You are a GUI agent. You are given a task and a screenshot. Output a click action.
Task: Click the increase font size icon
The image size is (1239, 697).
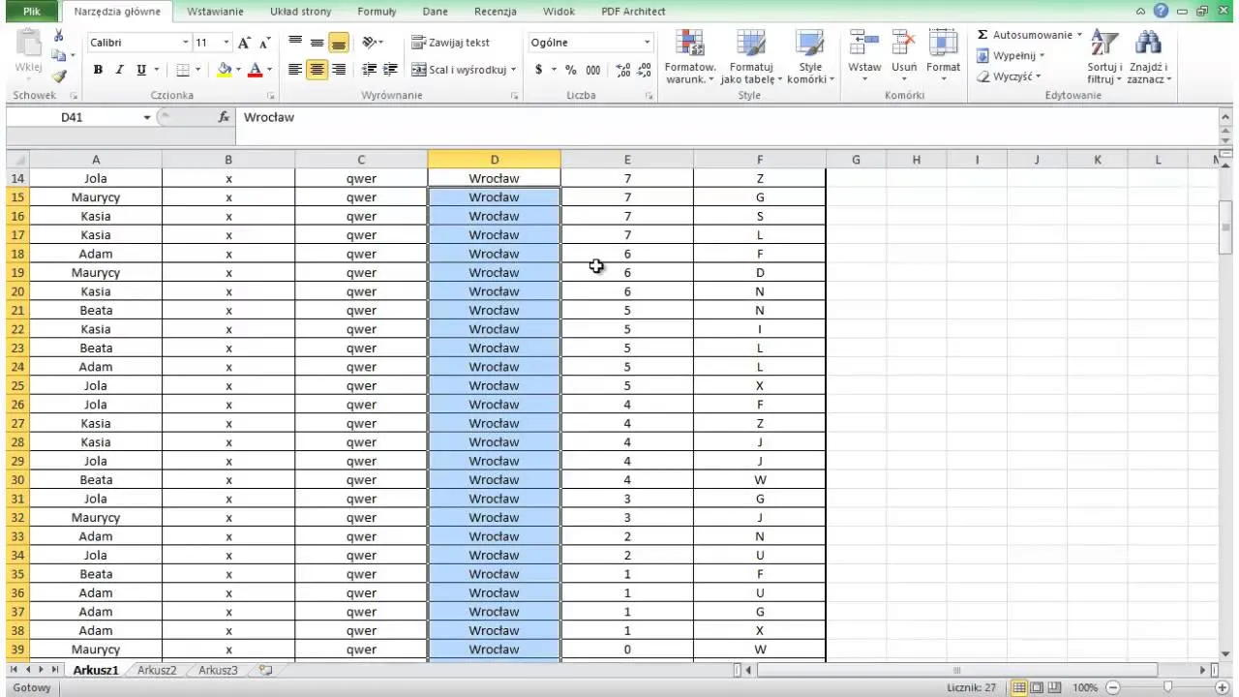245,43
